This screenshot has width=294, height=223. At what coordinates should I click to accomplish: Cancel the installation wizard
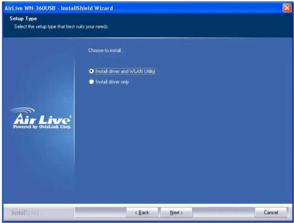click(x=270, y=213)
